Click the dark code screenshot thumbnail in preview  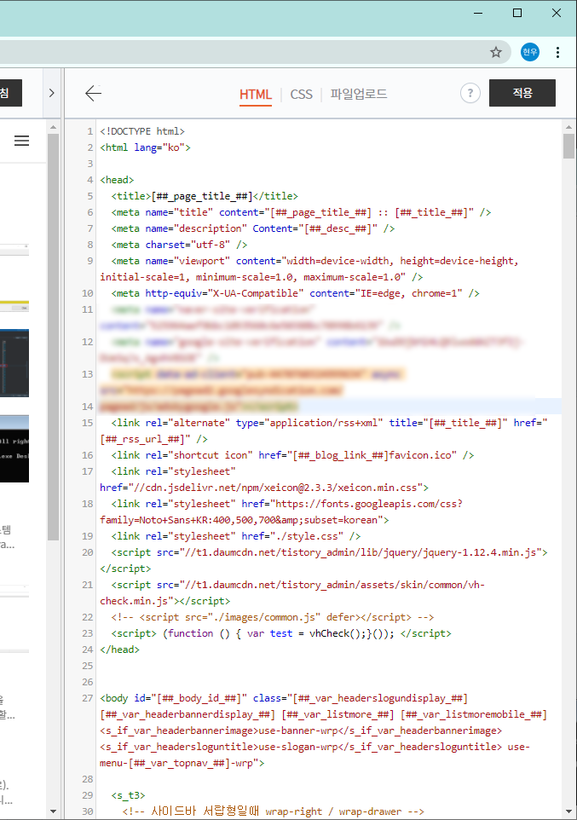click(14, 363)
